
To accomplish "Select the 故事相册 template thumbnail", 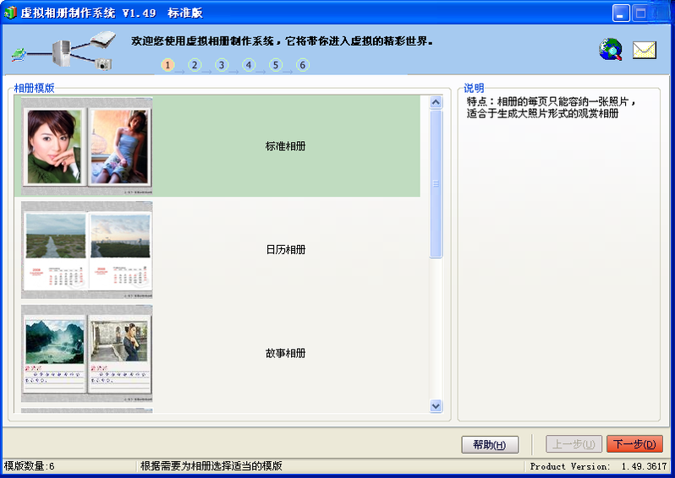I will (87, 353).
